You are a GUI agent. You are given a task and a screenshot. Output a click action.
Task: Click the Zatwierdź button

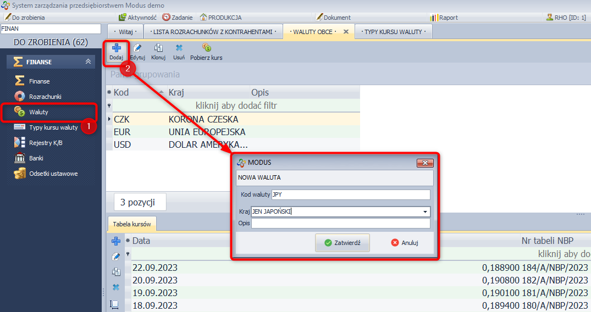pos(343,243)
